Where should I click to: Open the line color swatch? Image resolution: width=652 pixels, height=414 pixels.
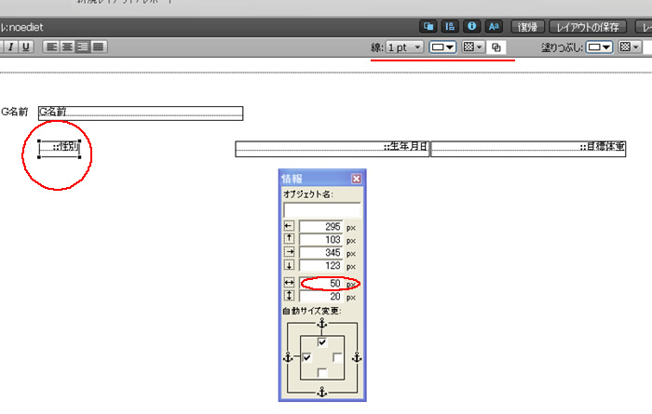pos(441,47)
